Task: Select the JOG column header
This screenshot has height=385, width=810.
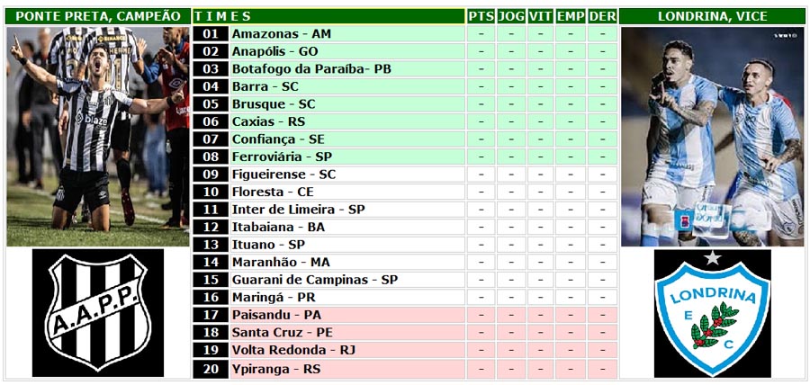Action: tap(510, 16)
